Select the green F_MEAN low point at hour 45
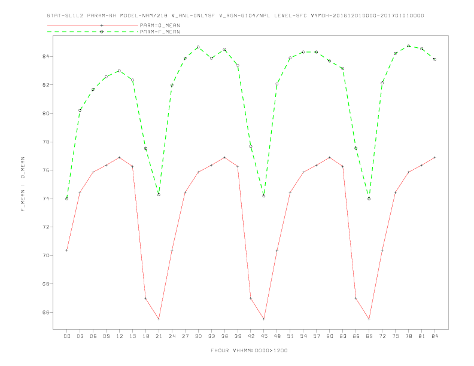Image resolution: width=474 pixels, height=366 pixels. (x=264, y=196)
